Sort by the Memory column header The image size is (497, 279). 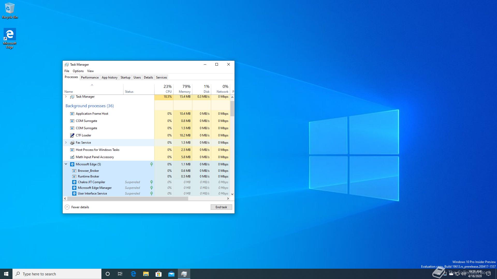183,89
